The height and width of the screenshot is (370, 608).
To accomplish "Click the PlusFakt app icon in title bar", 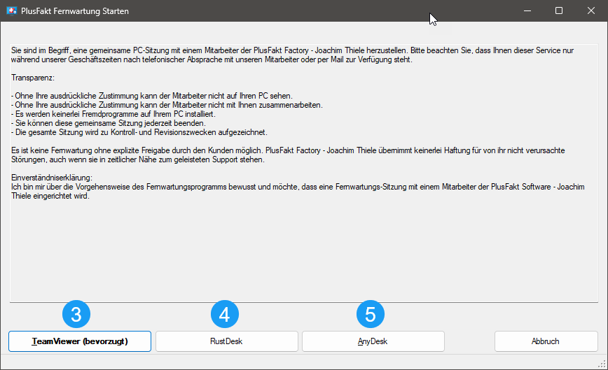I will (12, 10).
